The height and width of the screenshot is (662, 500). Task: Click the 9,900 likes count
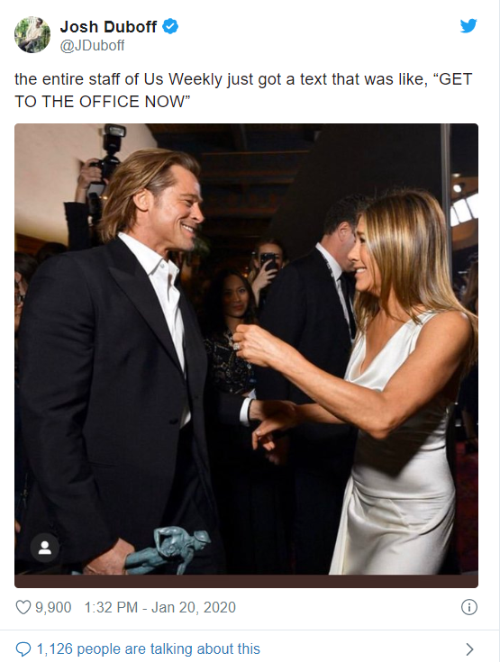(x=53, y=607)
